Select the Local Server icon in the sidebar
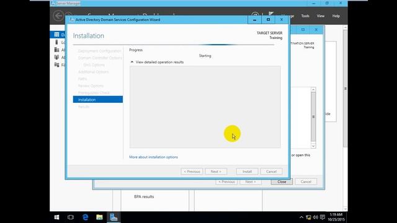Viewport: 397px width, 223px height. 56,42
